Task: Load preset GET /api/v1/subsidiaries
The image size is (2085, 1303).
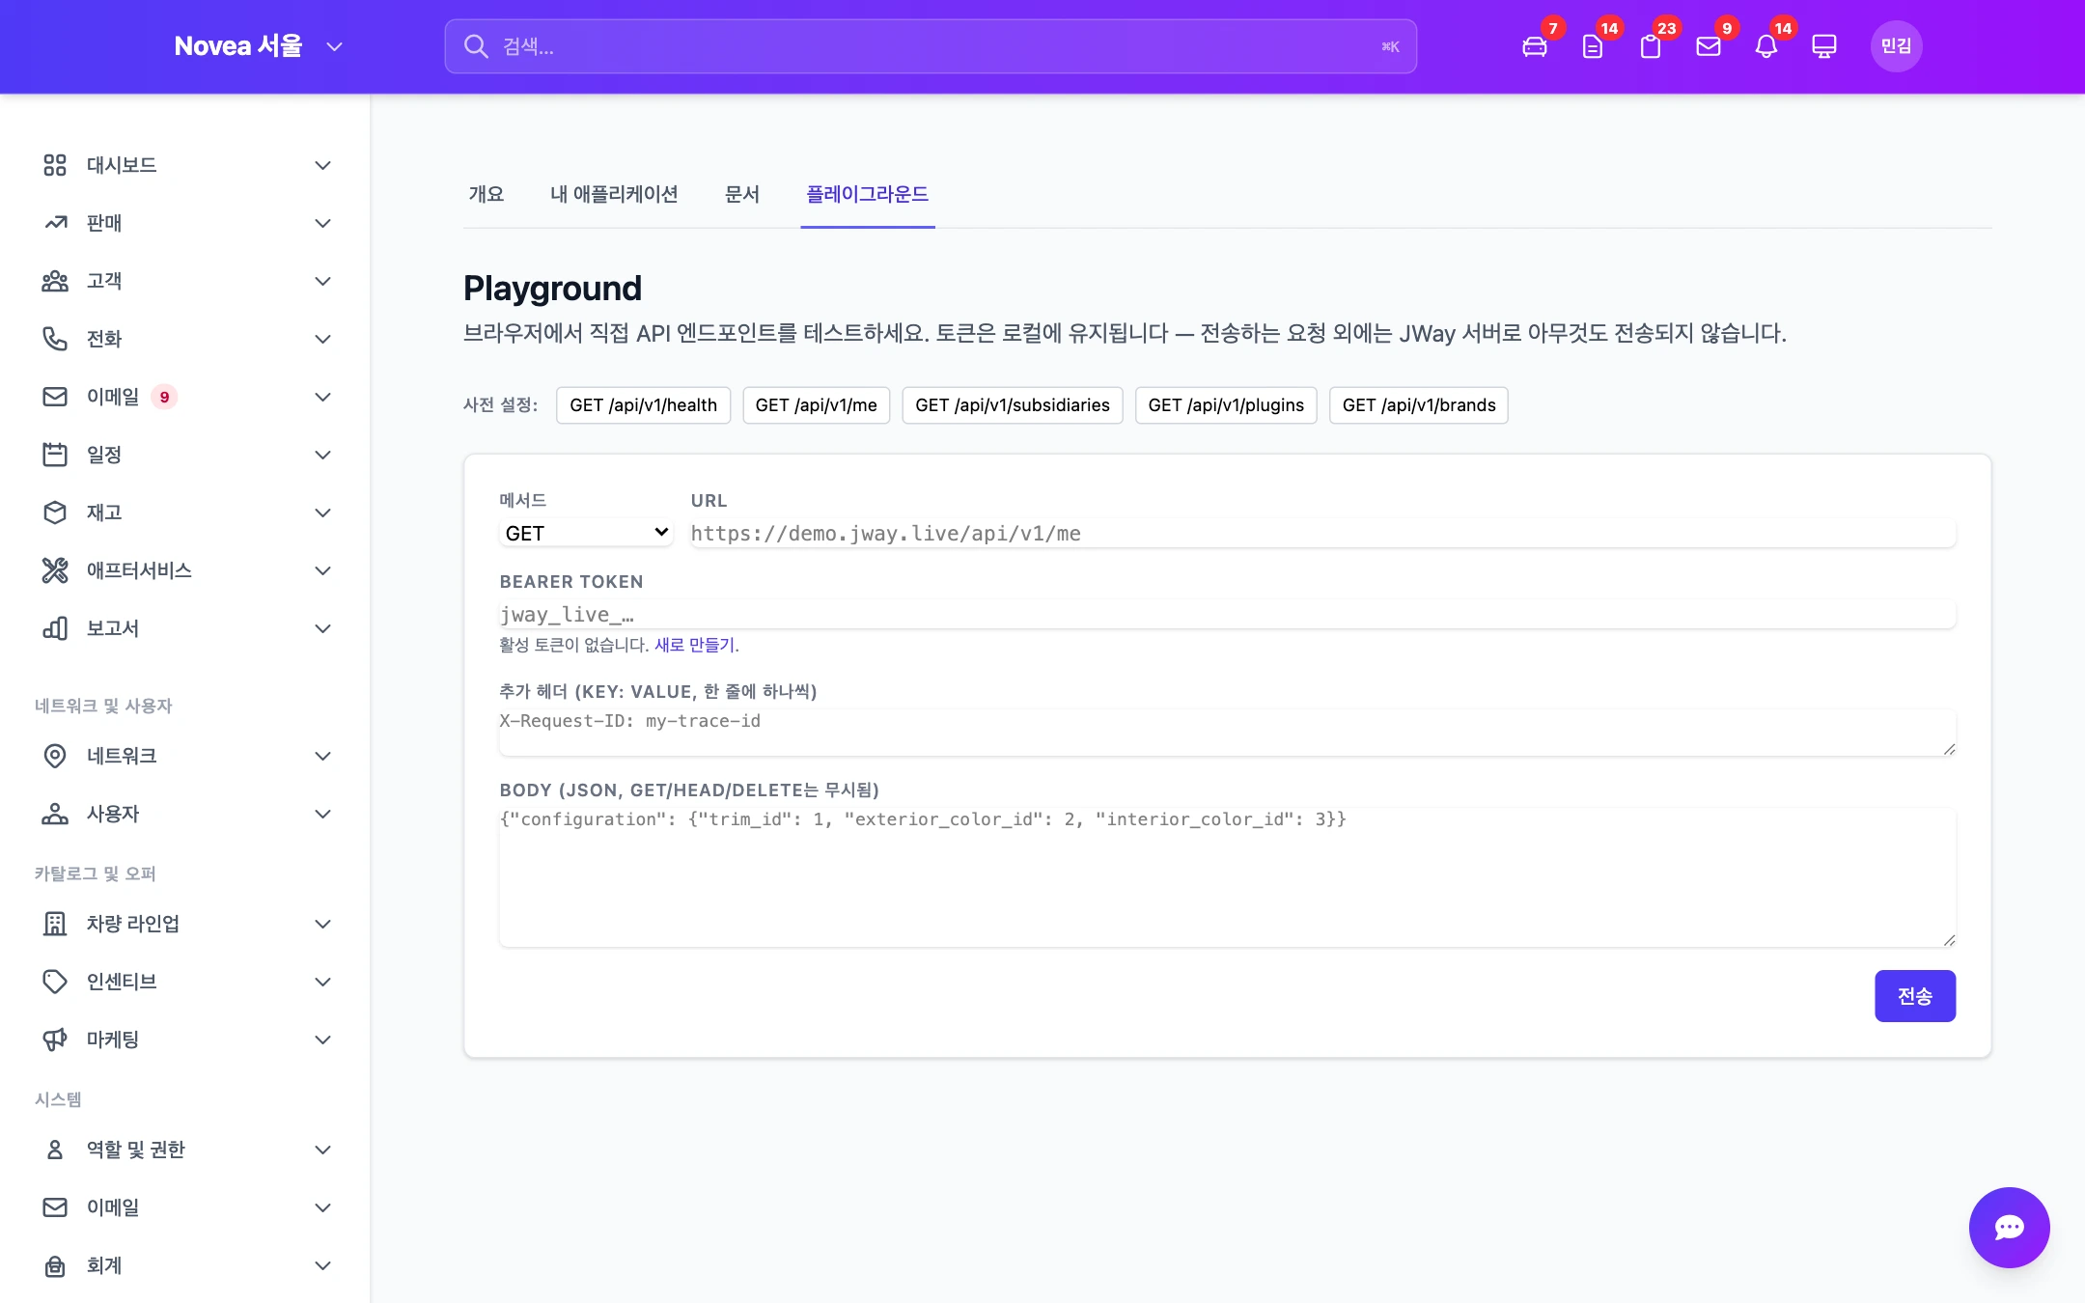Action: tap(1012, 404)
